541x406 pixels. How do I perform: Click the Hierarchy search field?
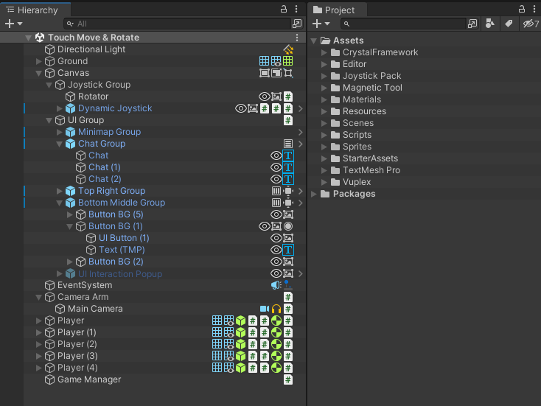click(178, 24)
